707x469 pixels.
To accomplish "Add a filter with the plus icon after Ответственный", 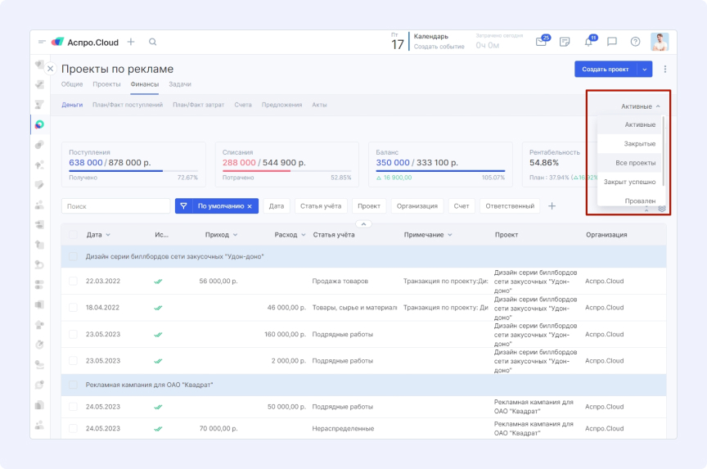I will [552, 206].
